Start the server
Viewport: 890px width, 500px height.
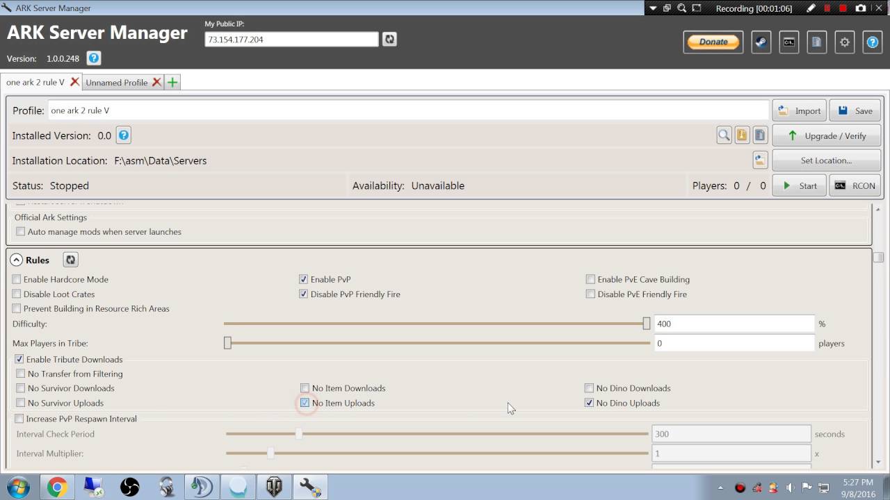800,185
